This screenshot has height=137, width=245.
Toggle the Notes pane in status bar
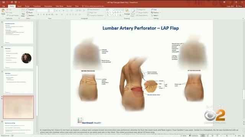point(183,135)
